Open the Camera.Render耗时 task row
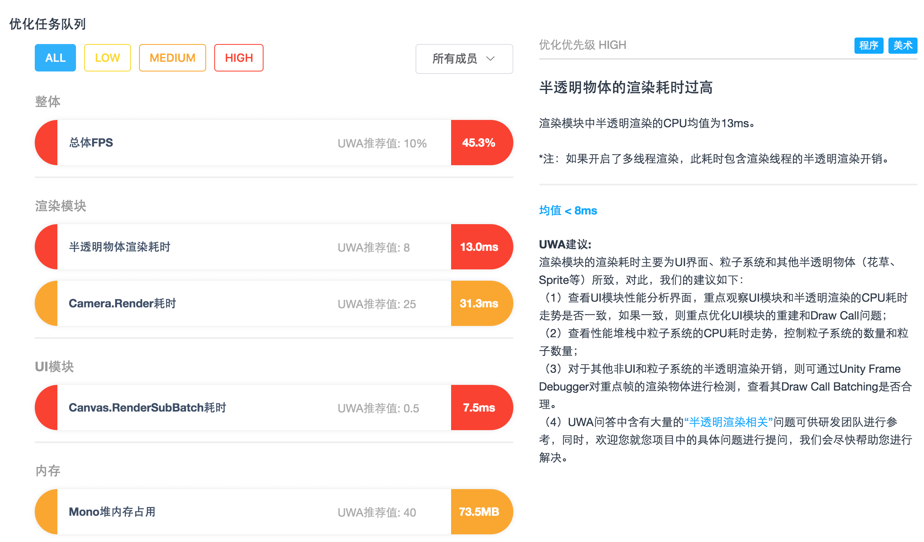 (274, 303)
